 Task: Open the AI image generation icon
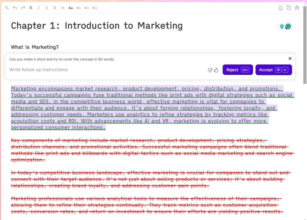[x=281, y=8]
